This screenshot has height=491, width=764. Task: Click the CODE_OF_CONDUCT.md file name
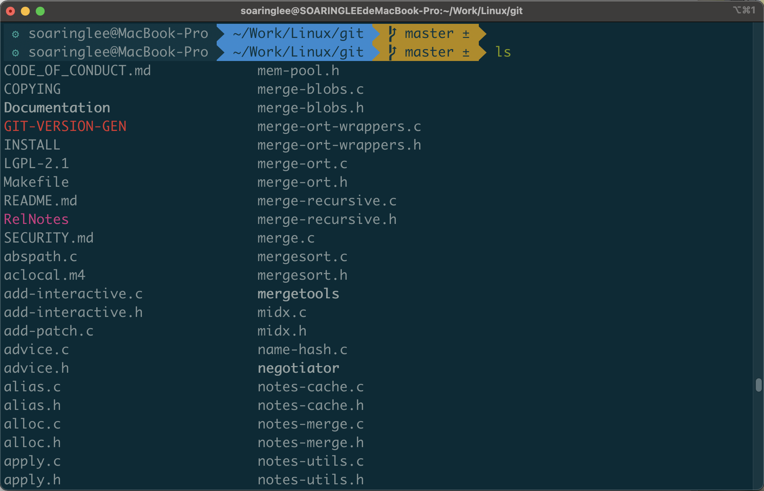pos(77,71)
